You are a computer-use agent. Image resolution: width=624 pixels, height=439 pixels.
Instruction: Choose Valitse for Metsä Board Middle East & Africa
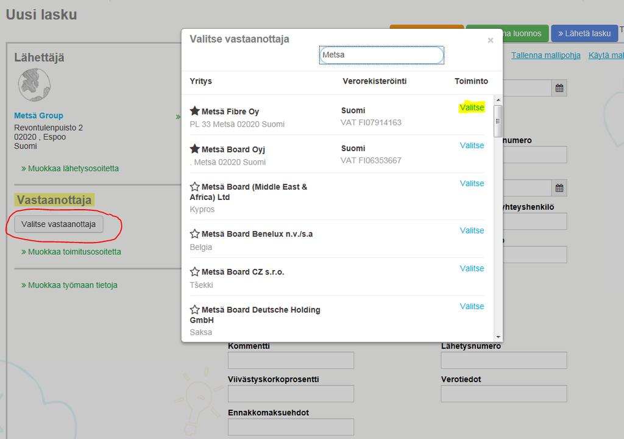pyautogui.click(x=472, y=184)
